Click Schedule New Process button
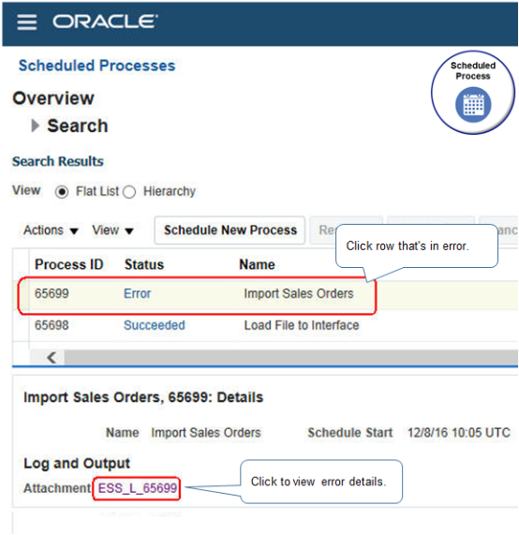 pos(230,230)
